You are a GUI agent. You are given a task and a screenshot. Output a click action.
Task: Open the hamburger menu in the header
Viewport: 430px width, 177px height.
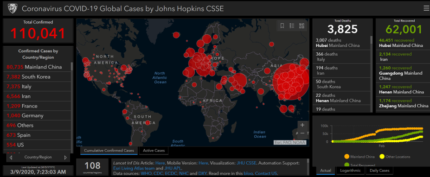pos(426,8)
